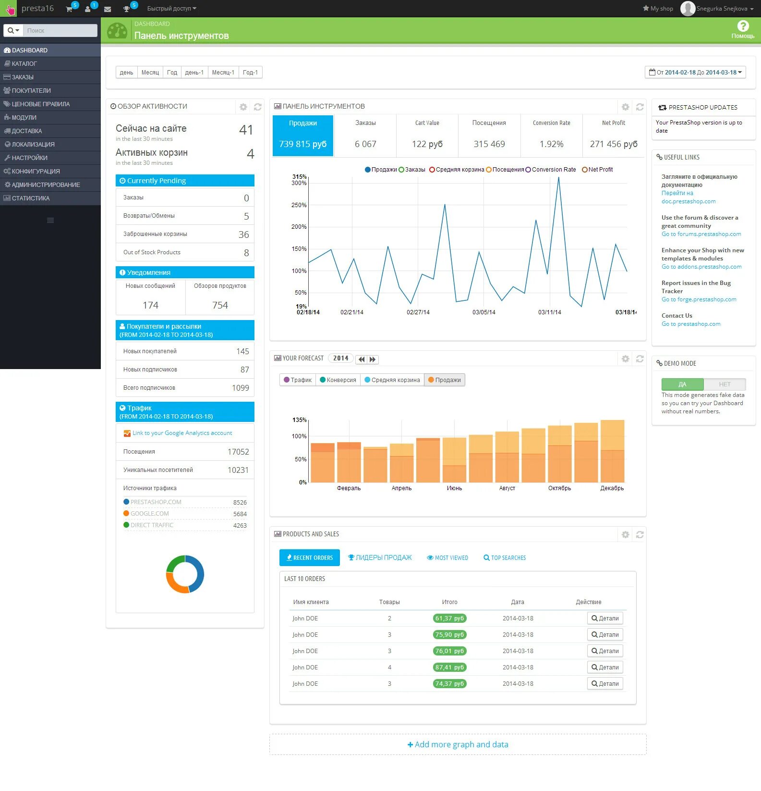Screen dimensions: 761x791
Task: Collapse the sidebar menu with hamburger icon
Action: click(x=50, y=221)
